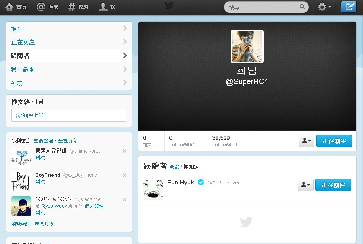Dismiss the @sjadancer suggestion

124,199
